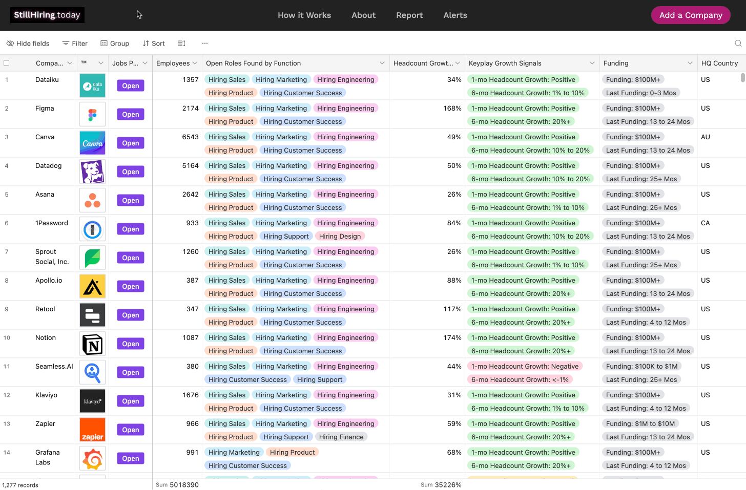Click the Datadog logo thumbnail

92,172
